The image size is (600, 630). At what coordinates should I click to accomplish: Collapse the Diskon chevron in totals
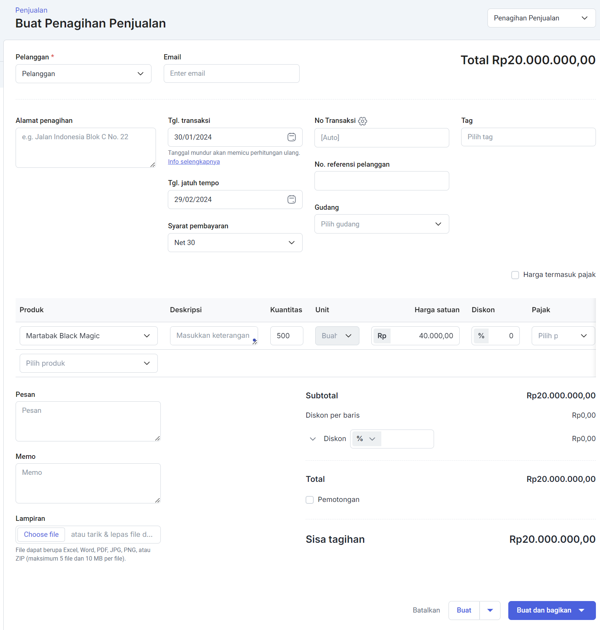[313, 439]
